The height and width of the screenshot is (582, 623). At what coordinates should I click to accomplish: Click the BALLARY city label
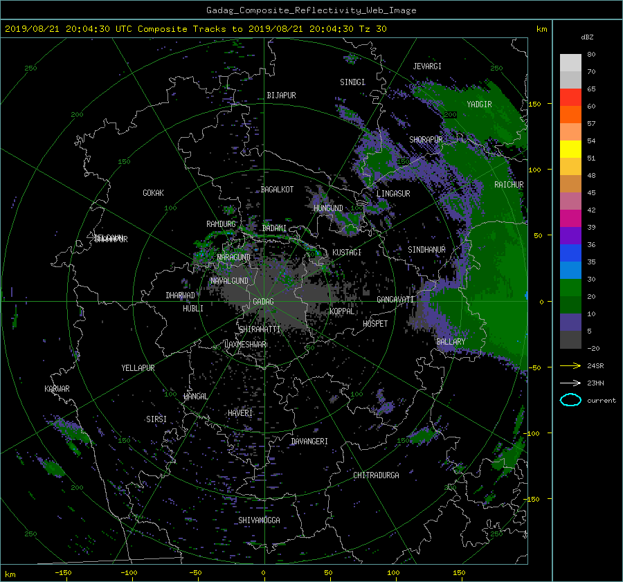[x=451, y=342]
